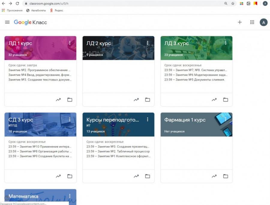Open the Google apps grid
This screenshot has width=270, height=205.
coord(252,22)
